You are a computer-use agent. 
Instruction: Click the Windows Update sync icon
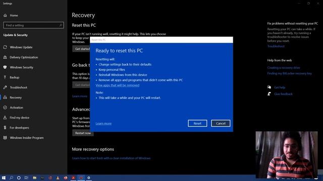click(x=5, y=47)
